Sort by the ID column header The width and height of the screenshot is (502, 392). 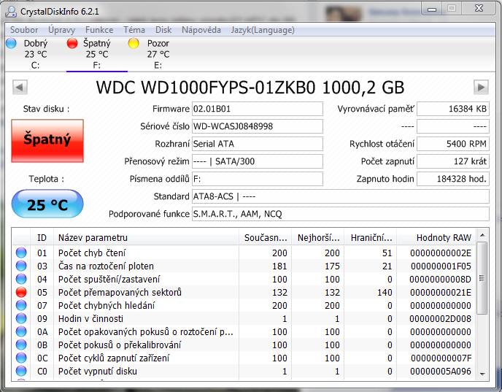tap(42, 238)
